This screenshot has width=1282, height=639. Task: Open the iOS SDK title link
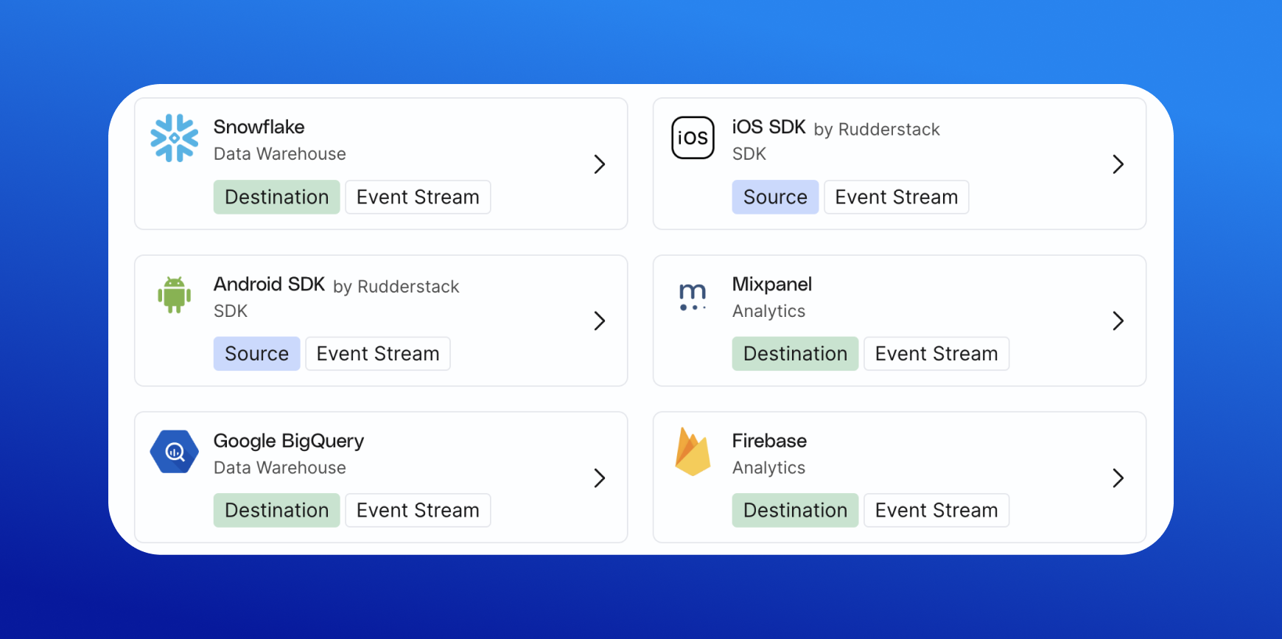click(769, 127)
